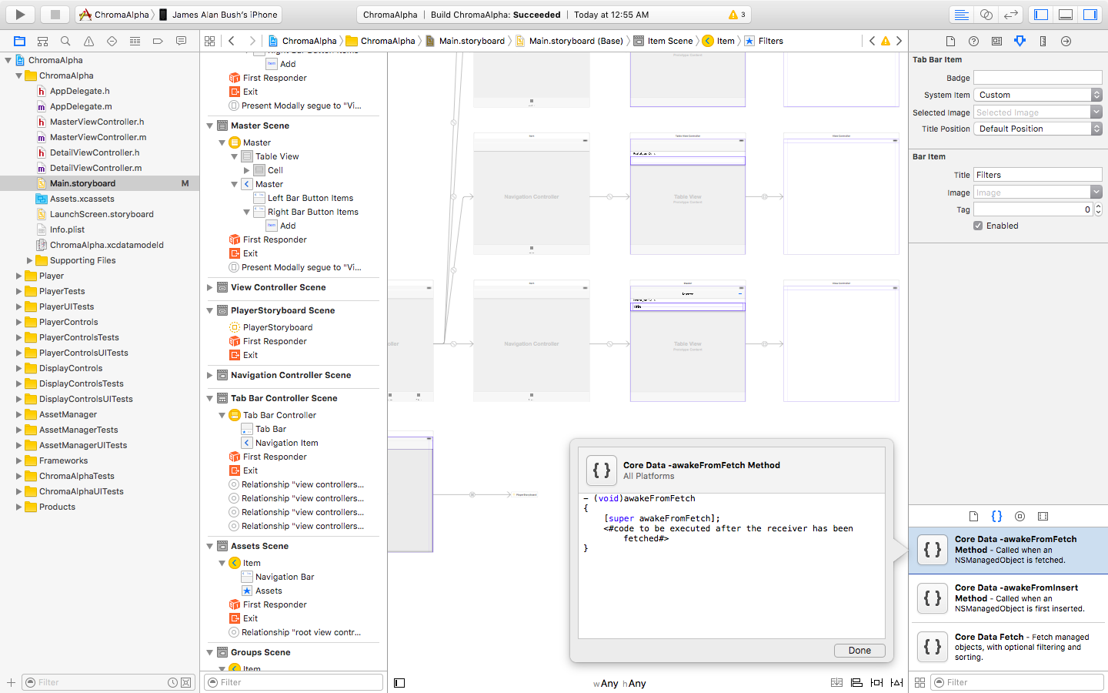Image resolution: width=1108 pixels, height=693 pixels.
Task: Choose the James Alan Bush's iPhone destination
Action: (x=218, y=14)
